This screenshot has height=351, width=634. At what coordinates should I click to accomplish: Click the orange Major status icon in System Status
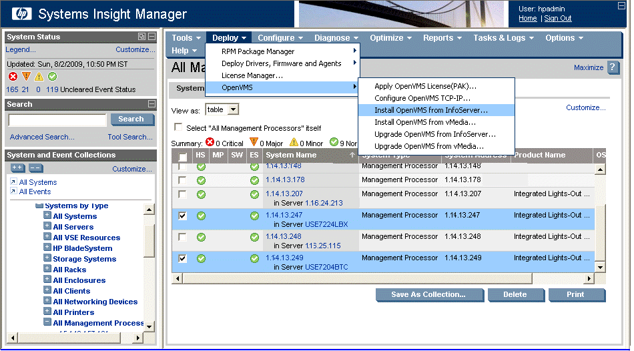click(x=26, y=77)
